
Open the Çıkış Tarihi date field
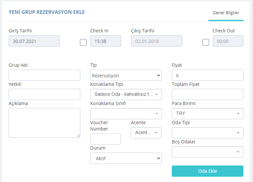coord(157,41)
